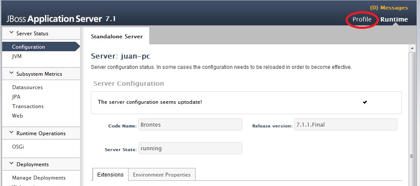This screenshot has height=186, width=420.
Task: Select the Standalone Server tab
Action: point(117,37)
